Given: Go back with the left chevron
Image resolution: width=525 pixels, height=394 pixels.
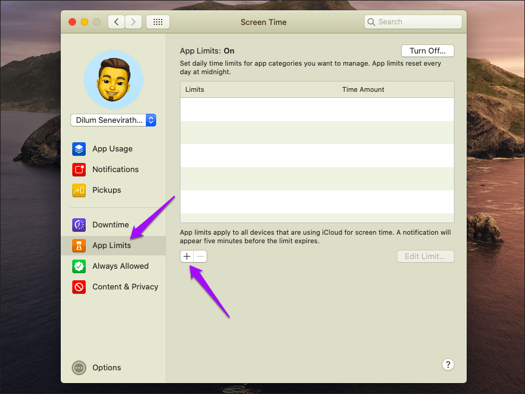Looking at the screenshot, I should [x=117, y=22].
